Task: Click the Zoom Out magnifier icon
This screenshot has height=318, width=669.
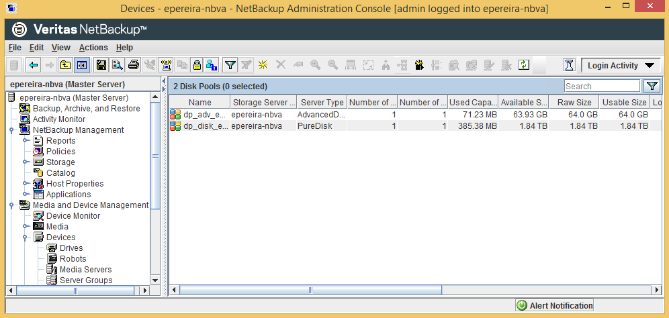Action: 332,65
